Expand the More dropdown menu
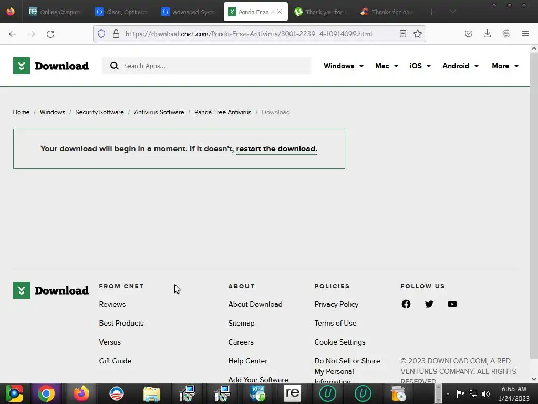Image resolution: width=538 pixels, height=404 pixels. 505,66
